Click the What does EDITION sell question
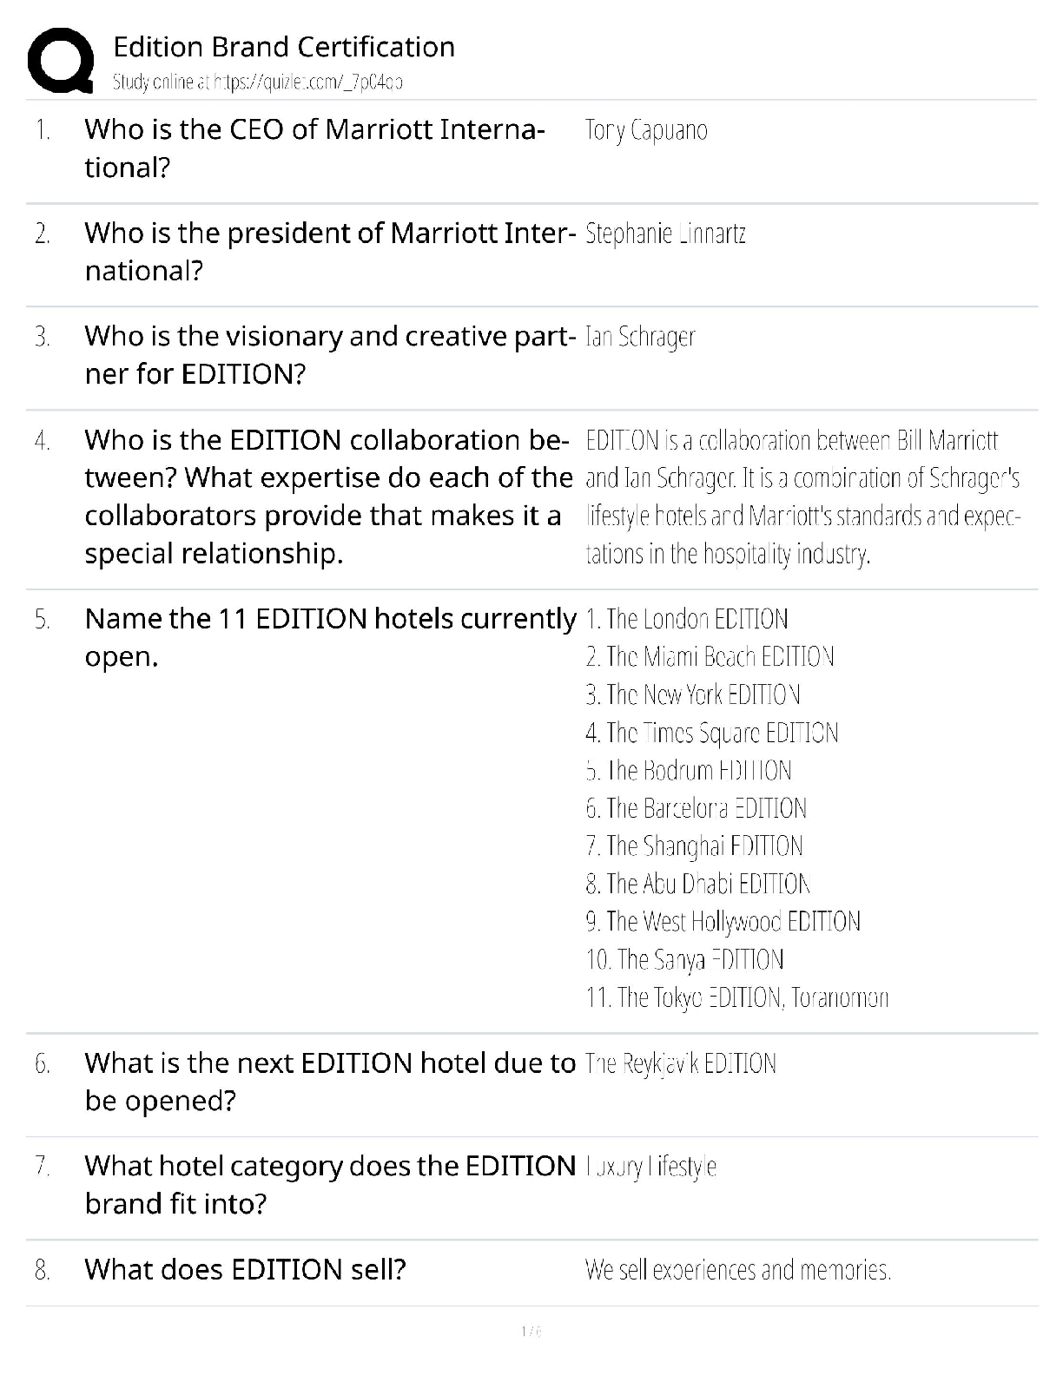The width and height of the screenshot is (1063, 1375). [x=245, y=1270]
